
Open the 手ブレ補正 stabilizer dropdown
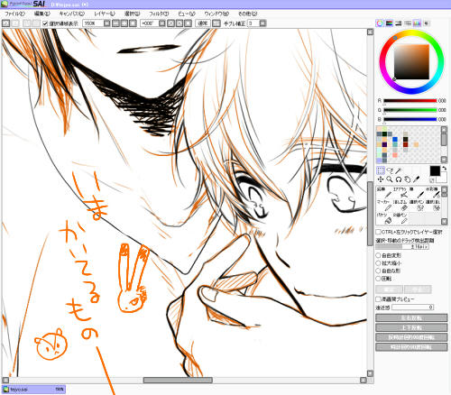[x=262, y=23]
